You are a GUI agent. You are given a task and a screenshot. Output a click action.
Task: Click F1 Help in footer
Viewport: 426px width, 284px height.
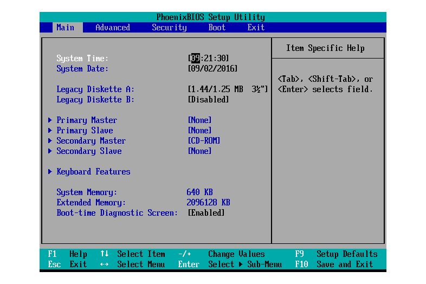[67, 254]
